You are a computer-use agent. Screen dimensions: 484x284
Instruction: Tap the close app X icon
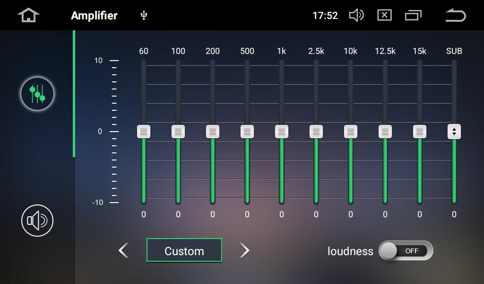click(384, 15)
